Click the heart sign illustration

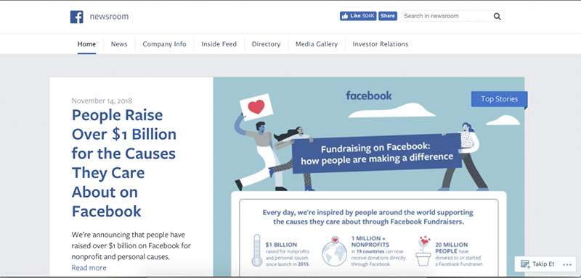tap(256, 107)
